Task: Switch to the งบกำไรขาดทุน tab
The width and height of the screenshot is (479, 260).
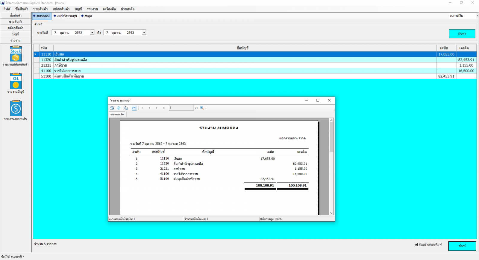Action: [x=66, y=16]
